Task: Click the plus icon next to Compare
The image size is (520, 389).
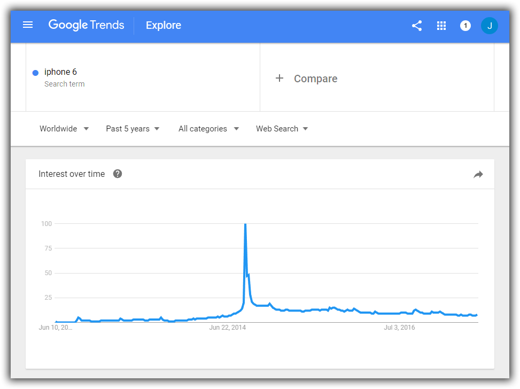Action: coord(280,78)
